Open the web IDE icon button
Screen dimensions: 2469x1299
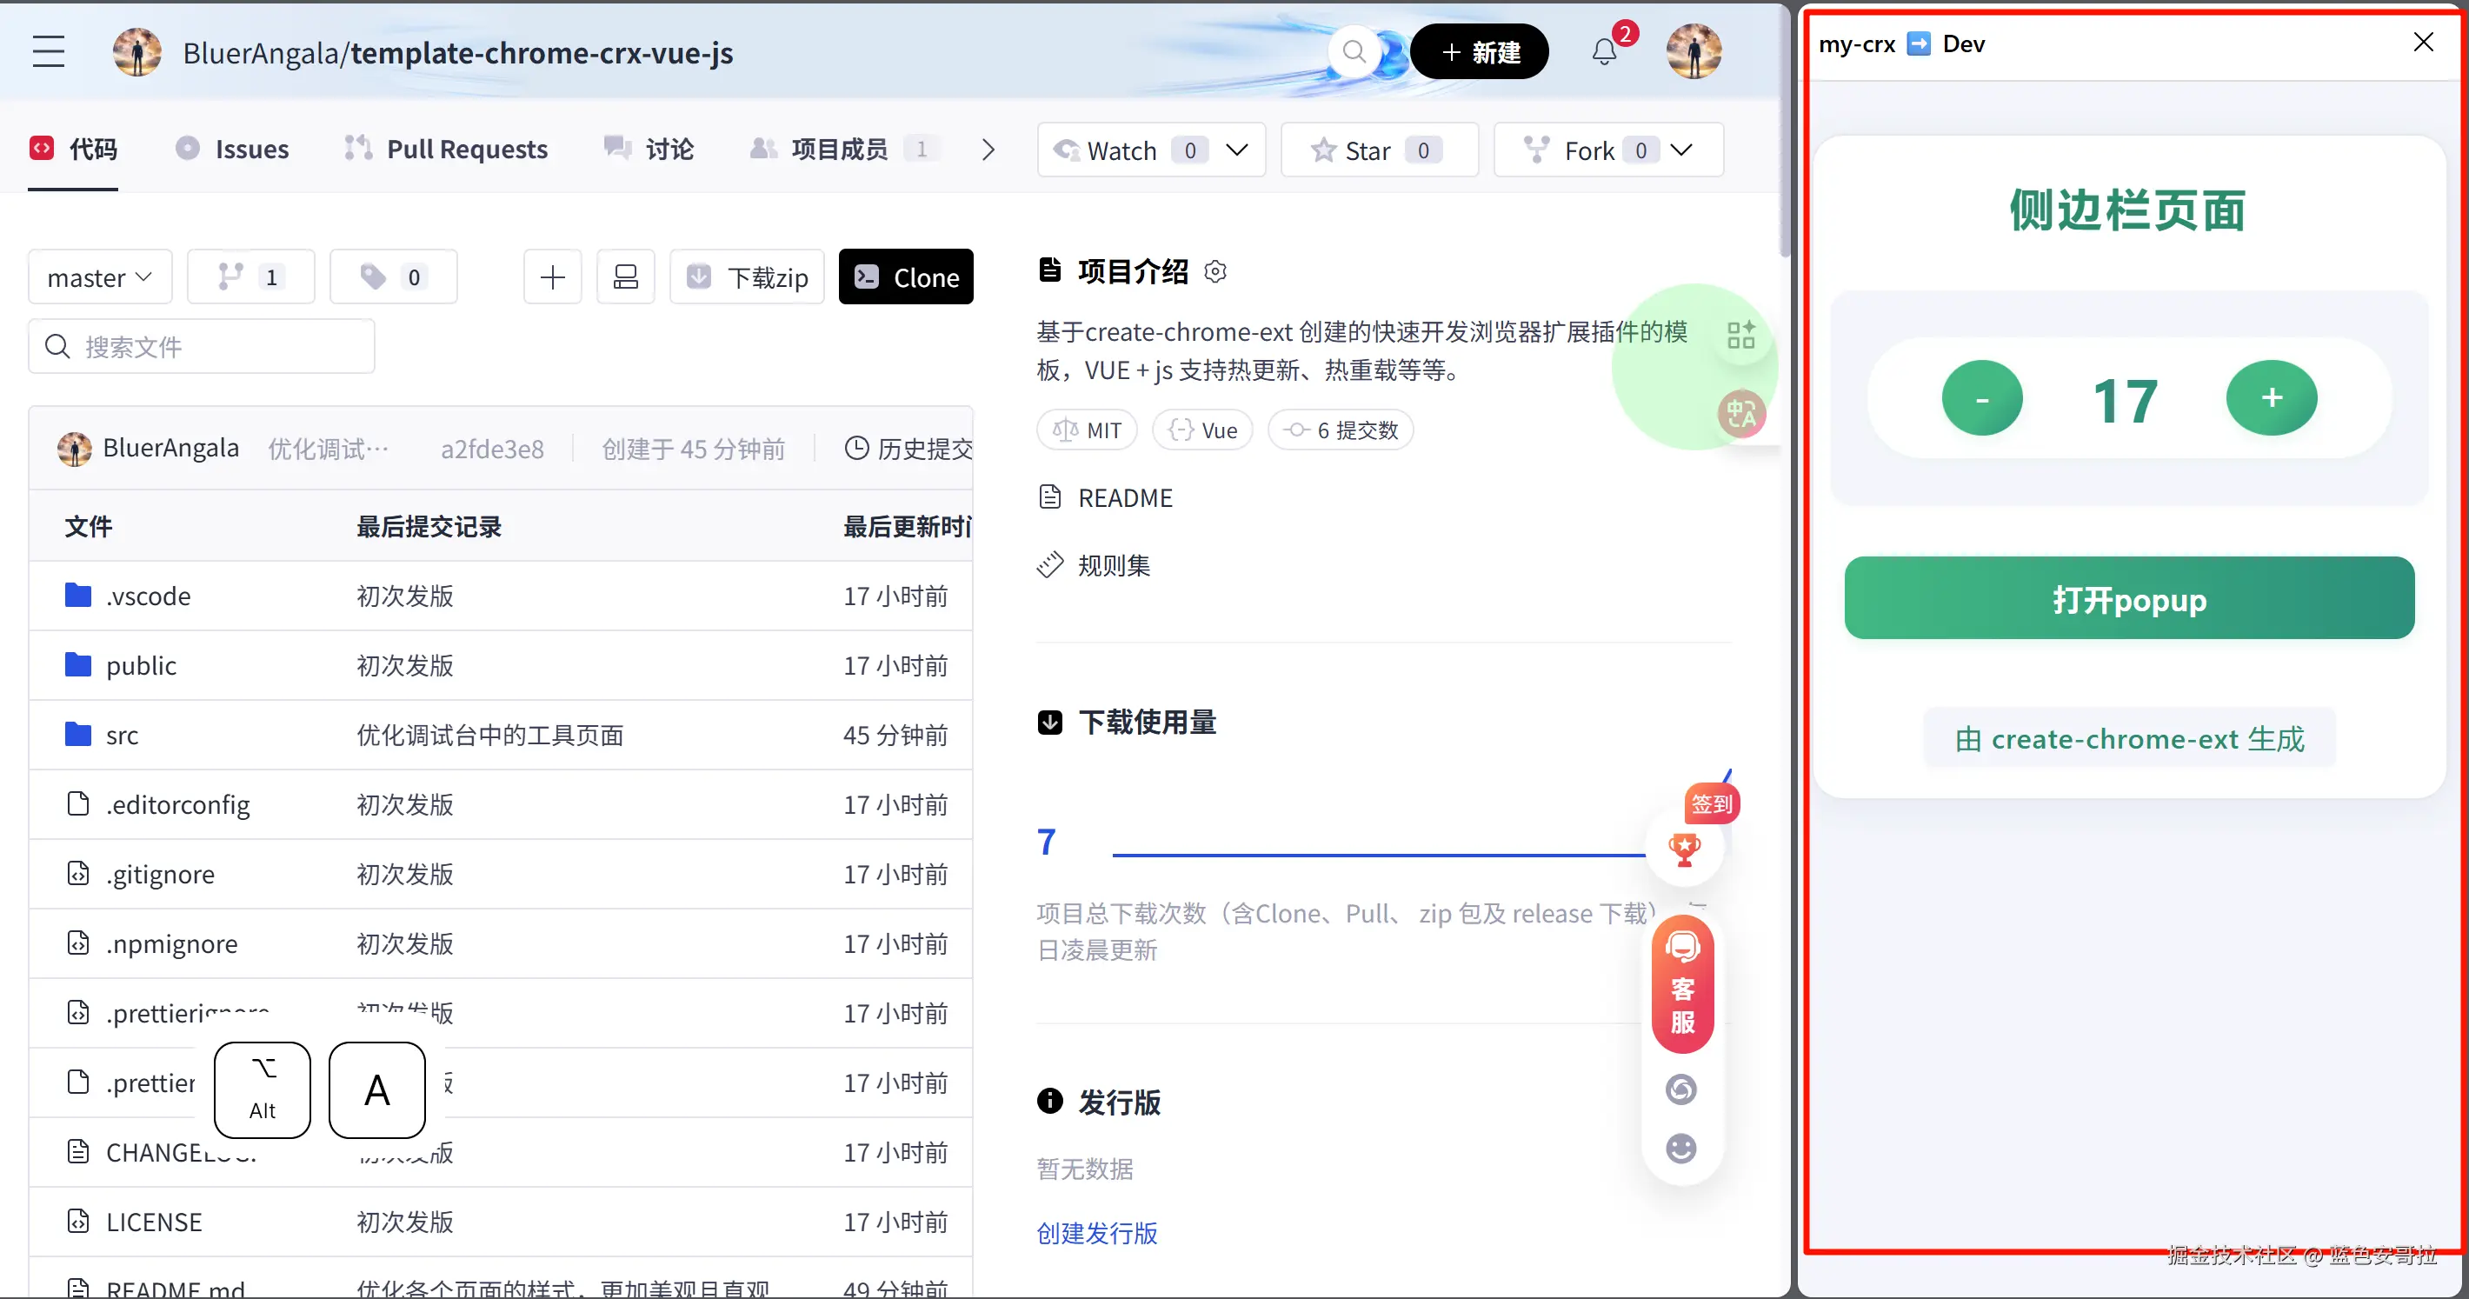tap(625, 277)
